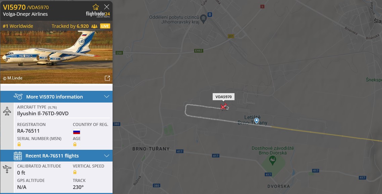
Task: Click the locked Serial Number padlock icon
Action: pos(19,144)
